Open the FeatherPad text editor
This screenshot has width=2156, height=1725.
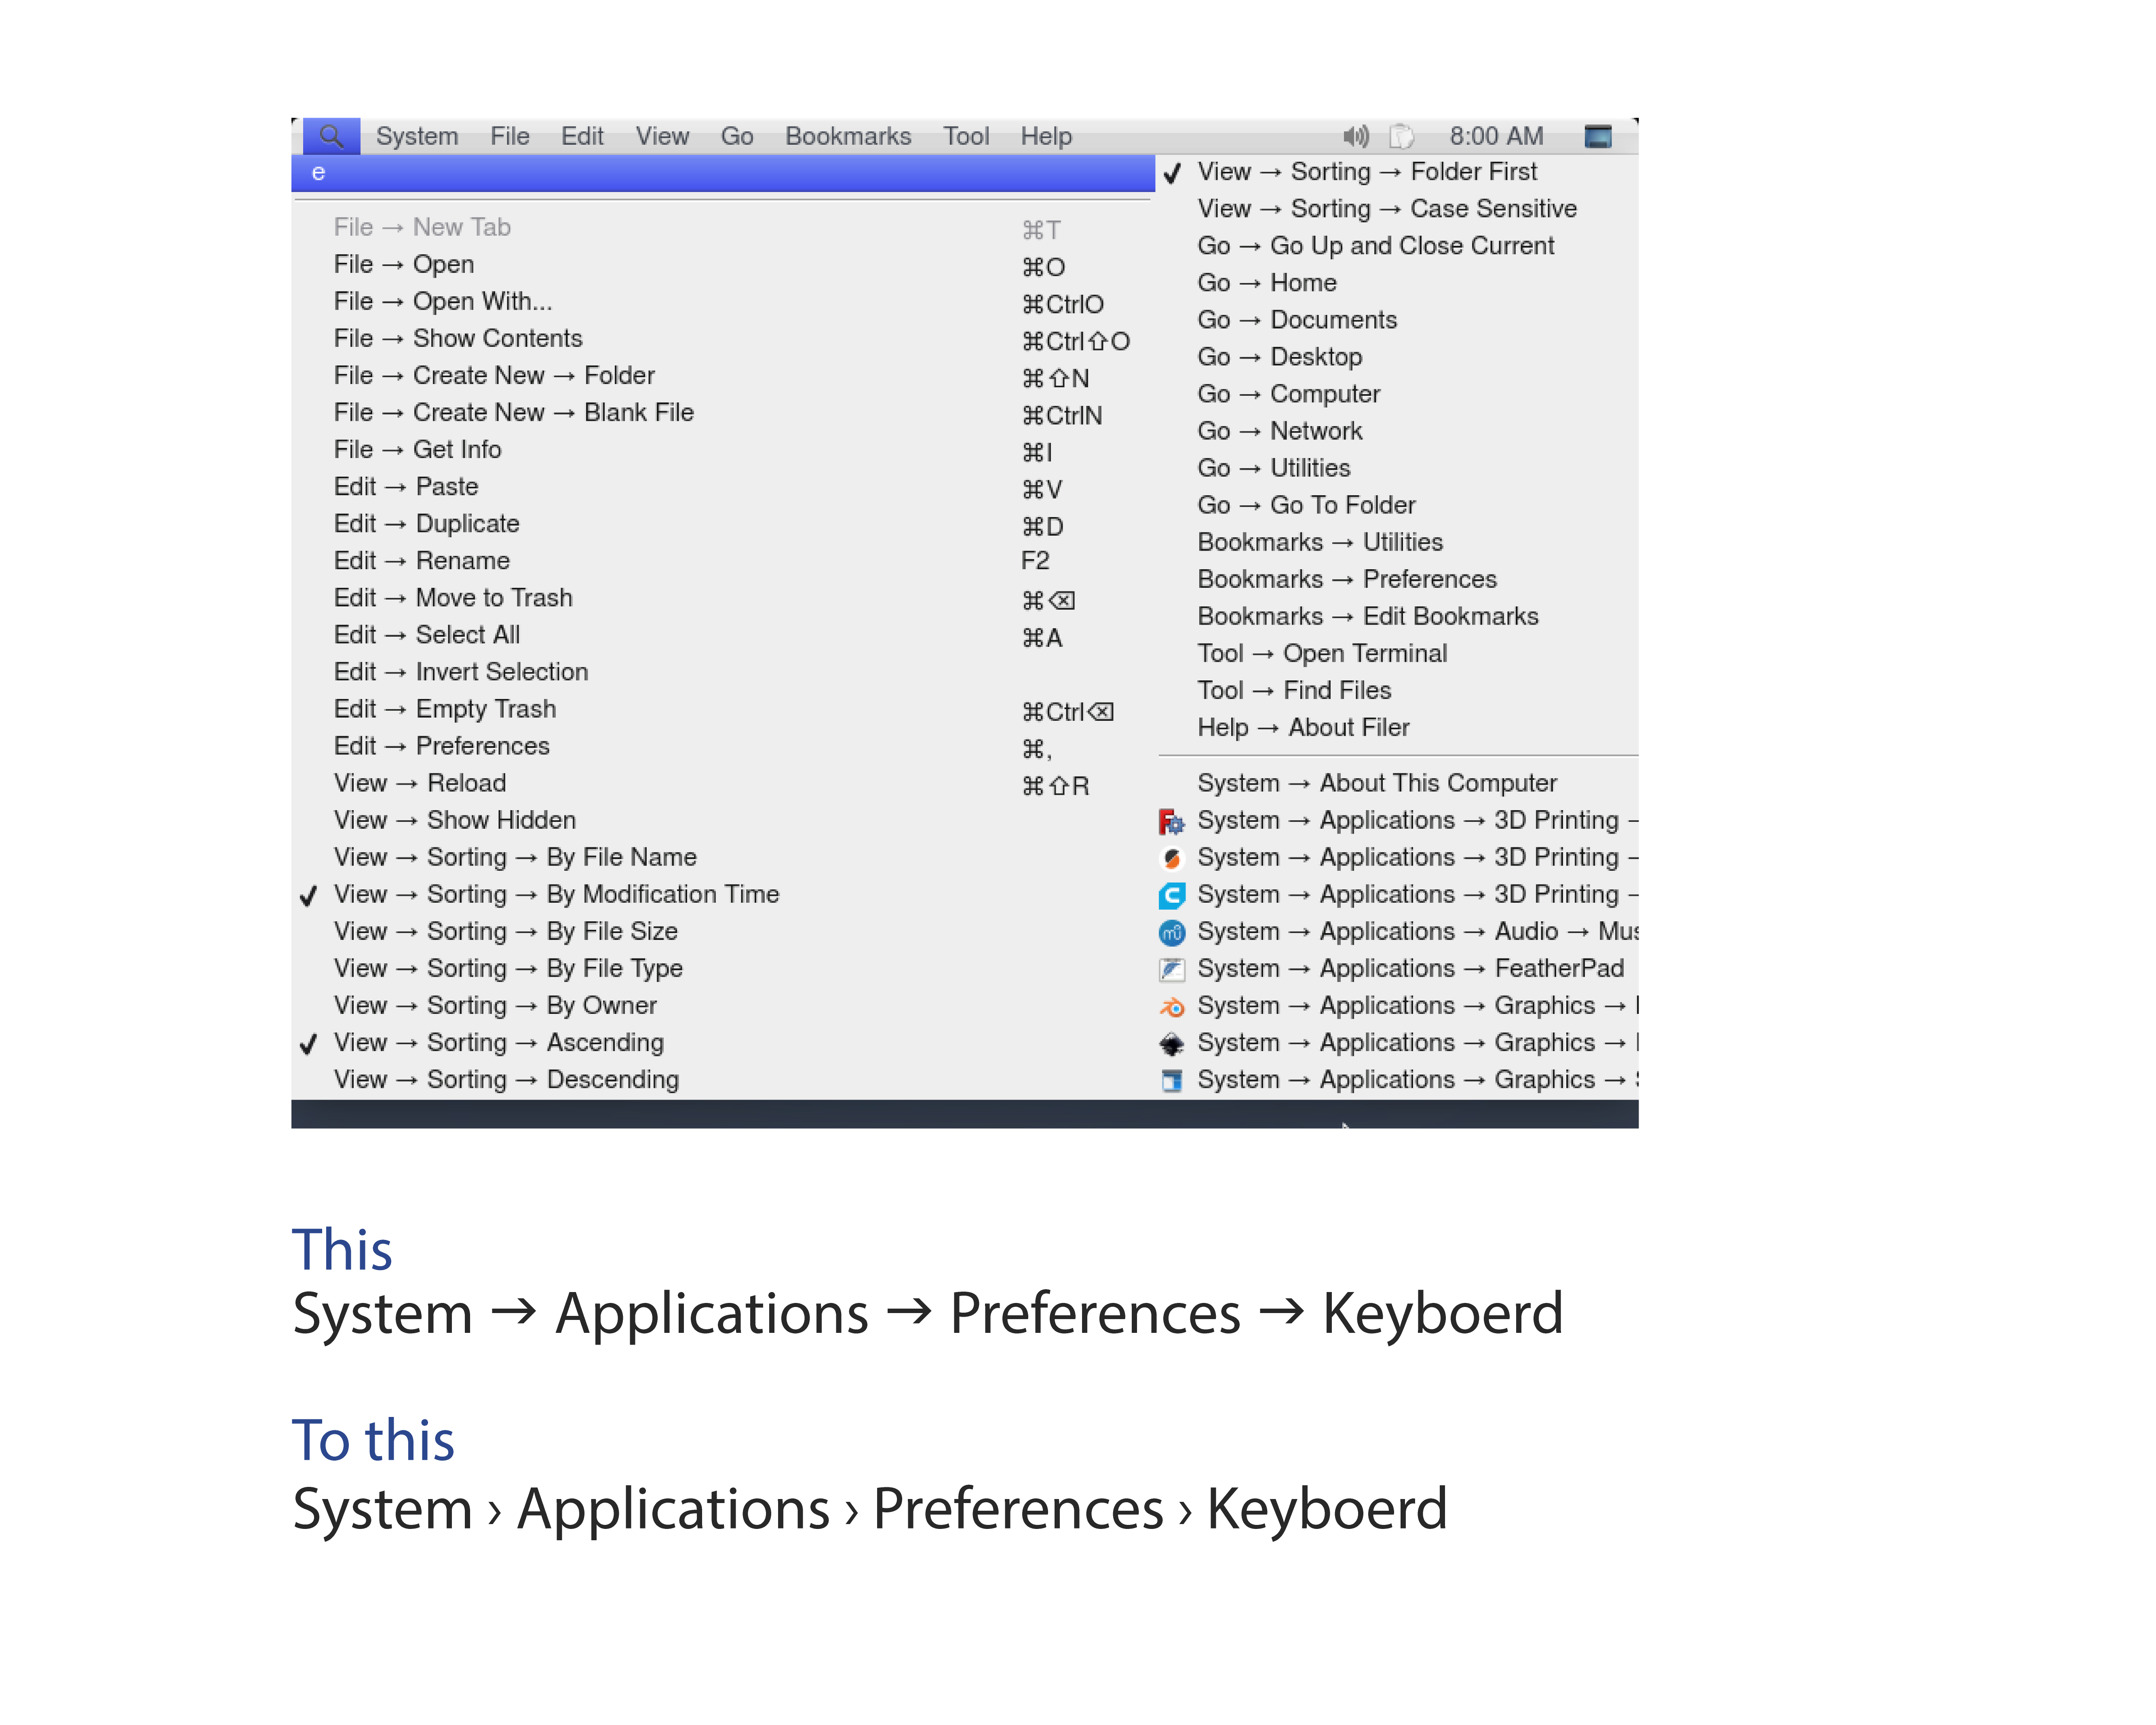[x=1400, y=968]
